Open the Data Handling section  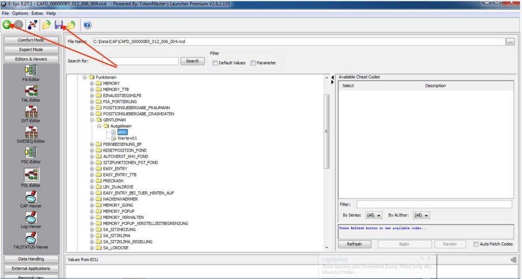31,259
